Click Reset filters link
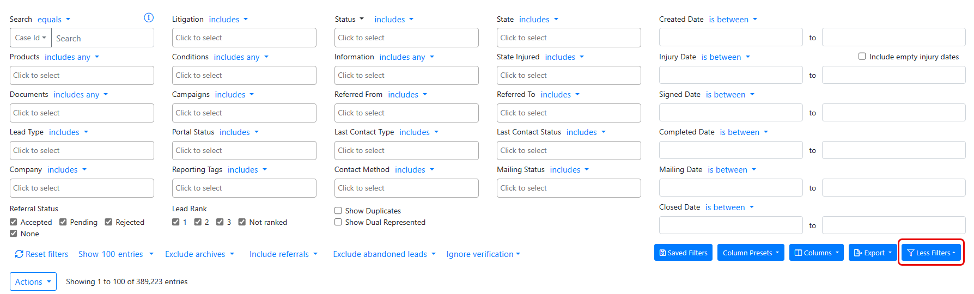The height and width of the screenshot is (294, 974). coord(41,254)
